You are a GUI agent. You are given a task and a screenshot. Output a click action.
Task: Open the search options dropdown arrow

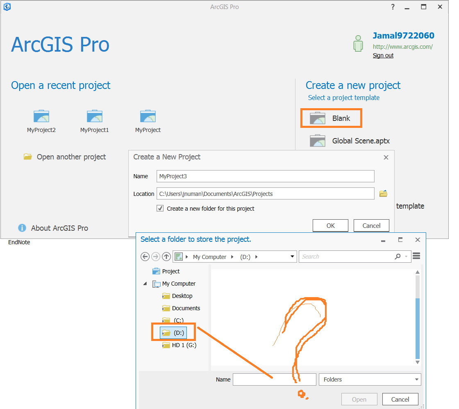406,257
